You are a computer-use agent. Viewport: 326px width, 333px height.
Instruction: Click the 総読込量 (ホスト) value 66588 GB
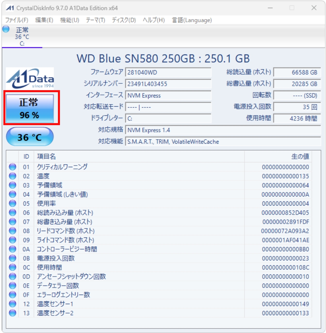pyautogui.click(x=297, y=72)
